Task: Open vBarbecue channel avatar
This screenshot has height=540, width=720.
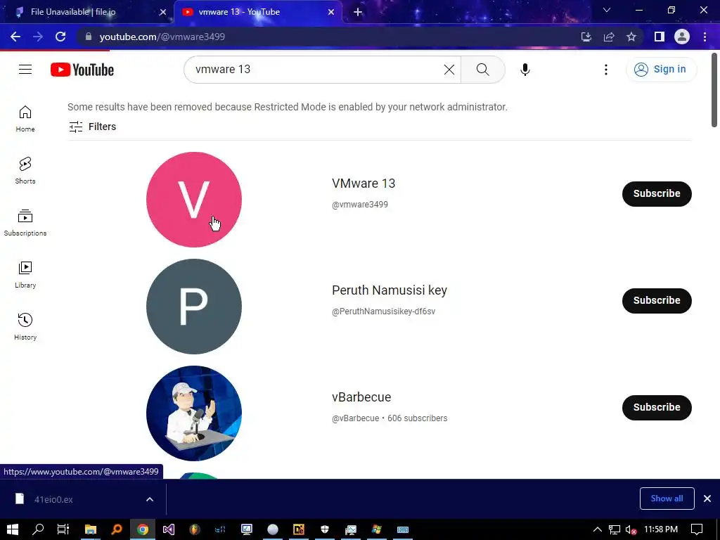Action: 194,413
